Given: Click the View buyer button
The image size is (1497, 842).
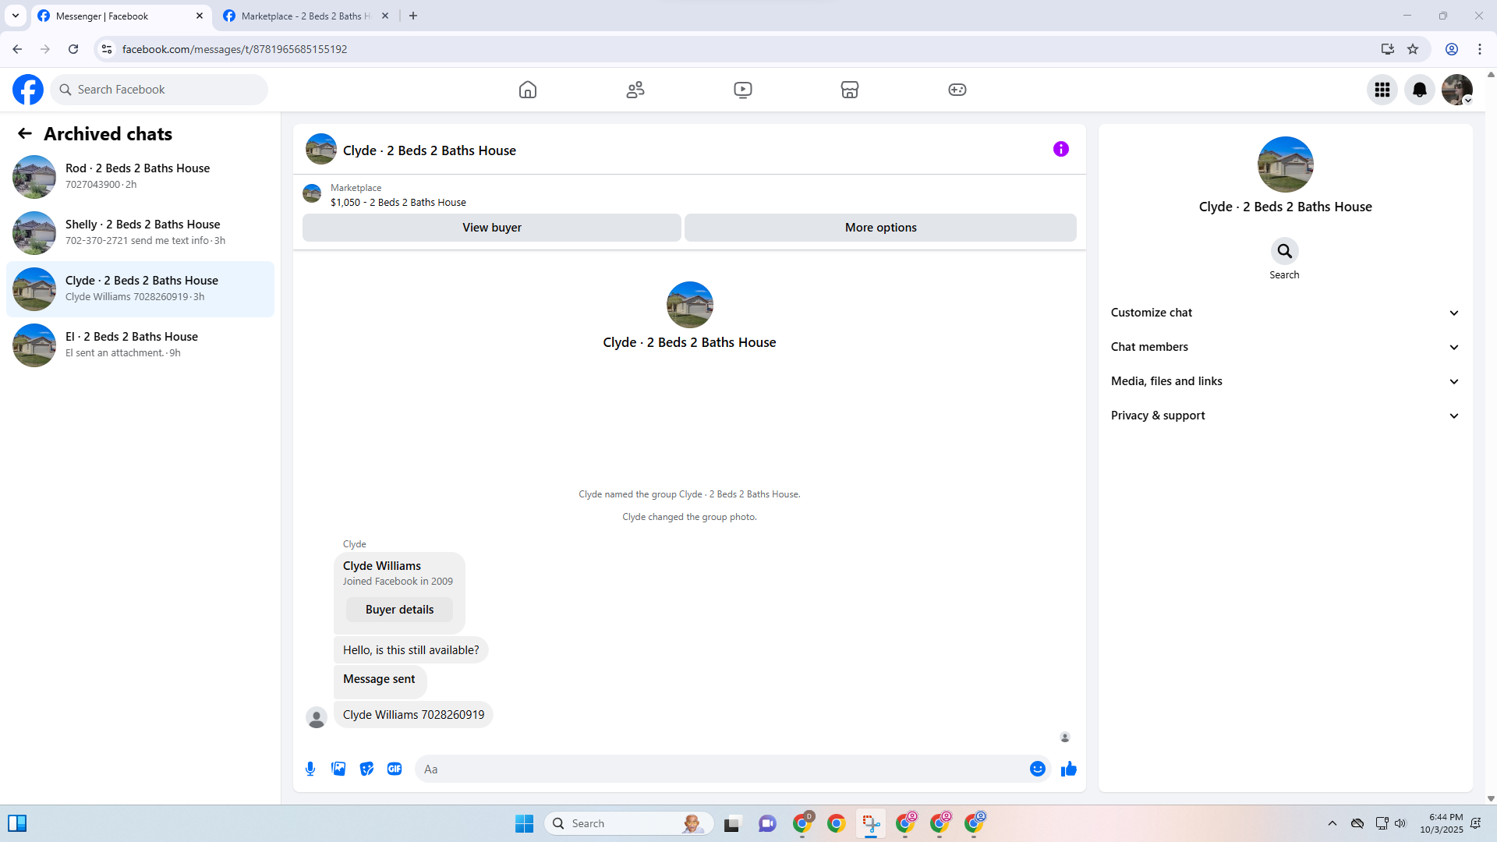Looking at the screenshot, I should [491, 228].
